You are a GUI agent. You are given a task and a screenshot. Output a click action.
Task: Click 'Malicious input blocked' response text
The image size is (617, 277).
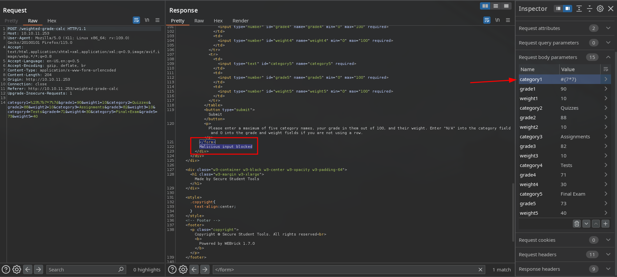click(x=226, y=147)
